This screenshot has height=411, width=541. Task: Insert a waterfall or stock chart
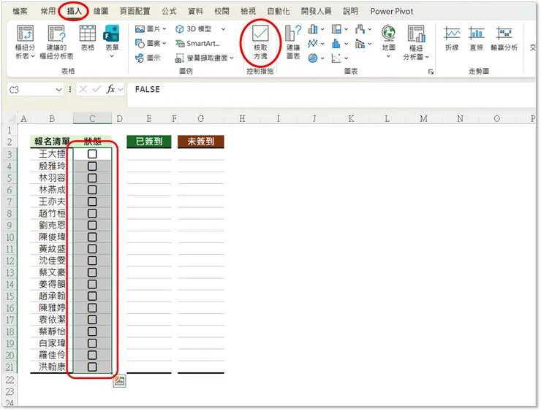[360, 29]
